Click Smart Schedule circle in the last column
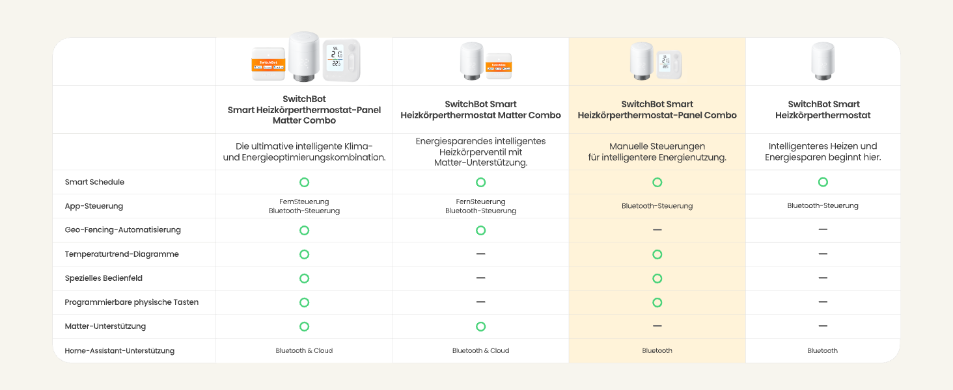 tap(823, 183)
